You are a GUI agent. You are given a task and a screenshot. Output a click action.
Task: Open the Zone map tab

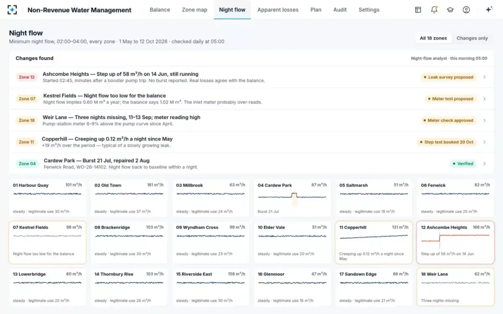(194, 10)
